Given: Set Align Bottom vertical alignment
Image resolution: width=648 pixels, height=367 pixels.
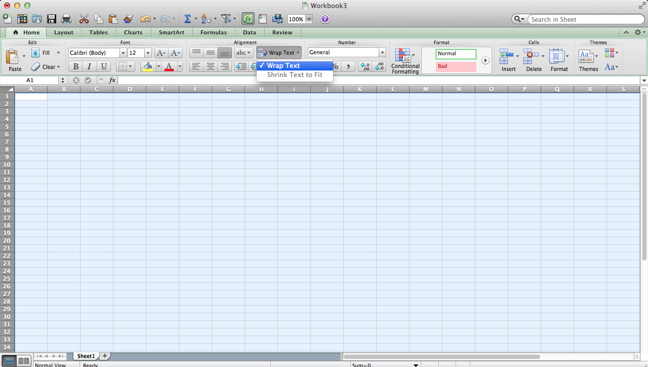Looking at the screenshot, I should [x=225, y=53].
